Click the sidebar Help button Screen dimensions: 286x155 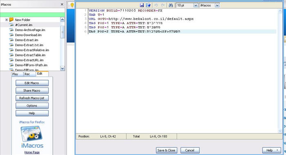(32, 113)
